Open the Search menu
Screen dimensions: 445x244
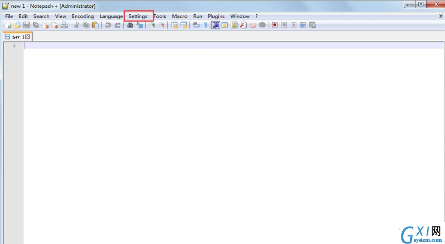coord(41,16)
